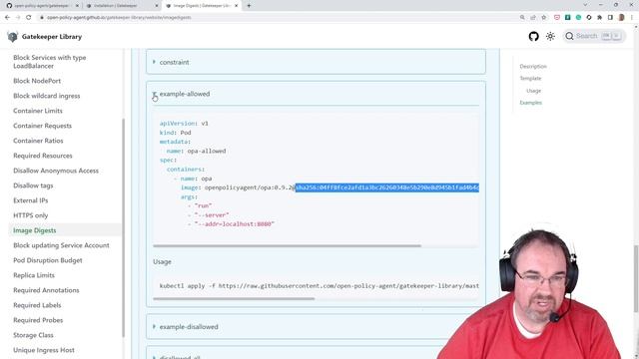The width and height of the screenshot is (639, 359).
Task: Click the kubectl apply command text
Action: [x=319, y=286]
